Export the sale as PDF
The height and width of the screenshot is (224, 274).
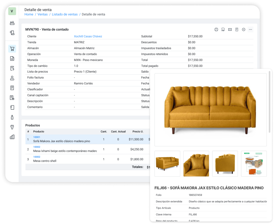point(223,30)
